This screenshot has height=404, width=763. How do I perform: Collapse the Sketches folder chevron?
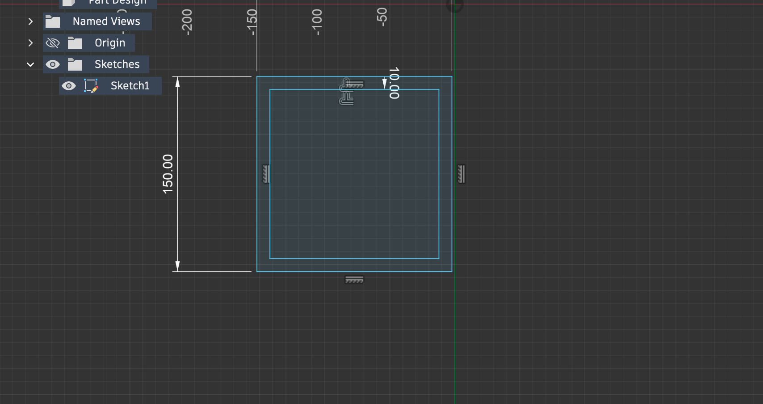click(x=30, y=64)
